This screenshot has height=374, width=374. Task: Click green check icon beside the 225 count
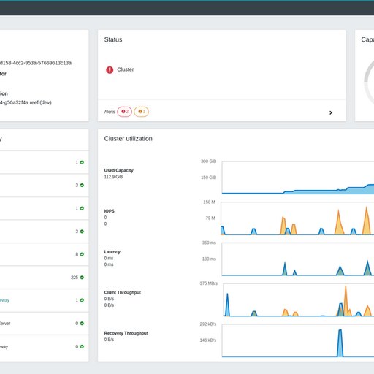[x=82, y=278]
